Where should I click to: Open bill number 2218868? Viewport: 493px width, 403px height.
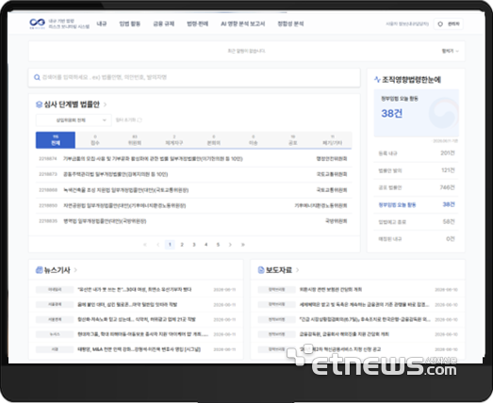tap(193, 190)
